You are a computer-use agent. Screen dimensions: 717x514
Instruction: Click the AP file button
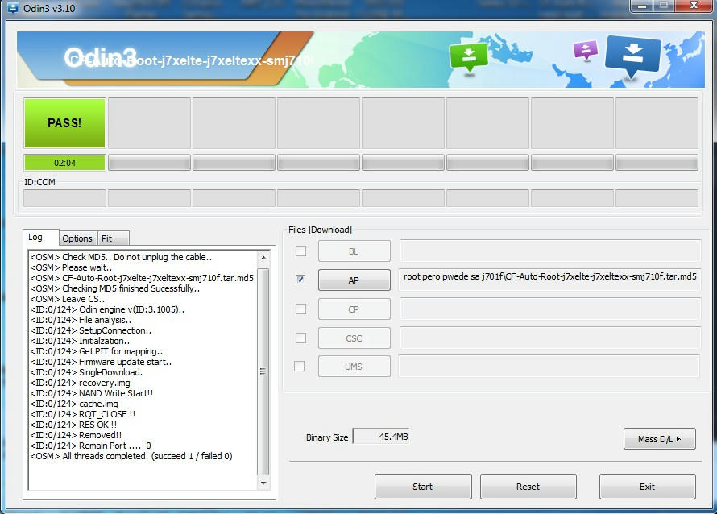354,280
